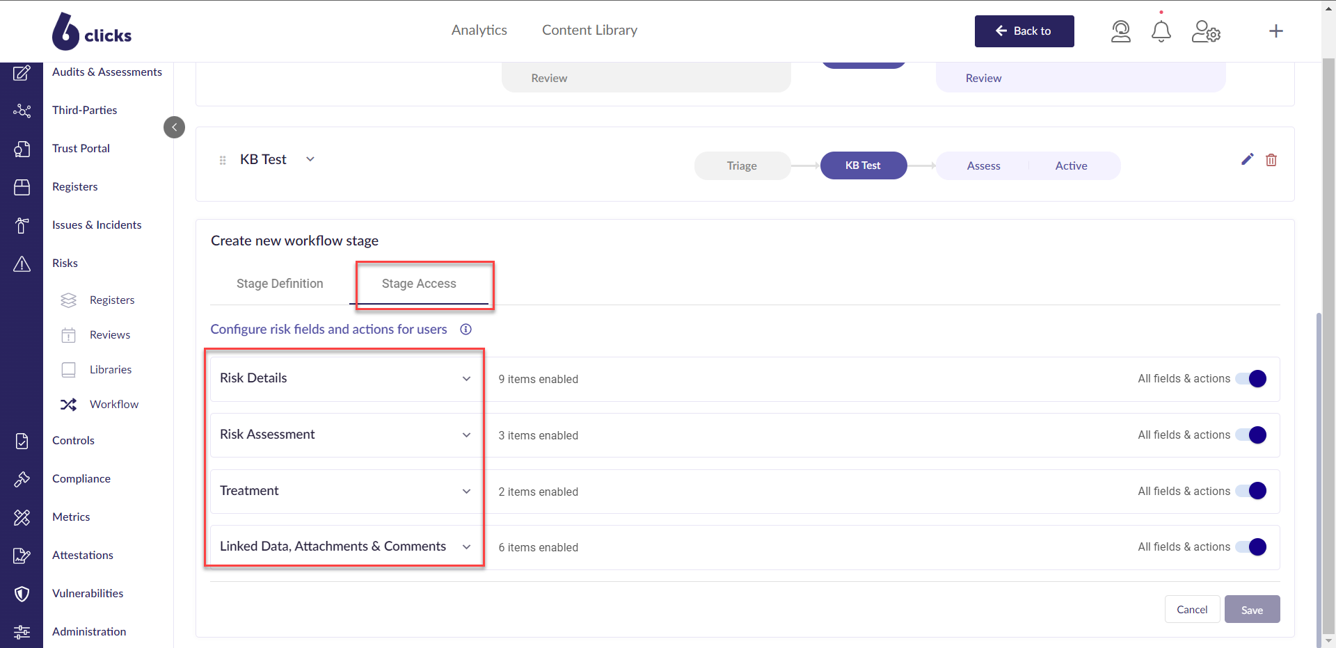Open the Compliance gavel icon
Screen dimensions: 1336x648
22,479
